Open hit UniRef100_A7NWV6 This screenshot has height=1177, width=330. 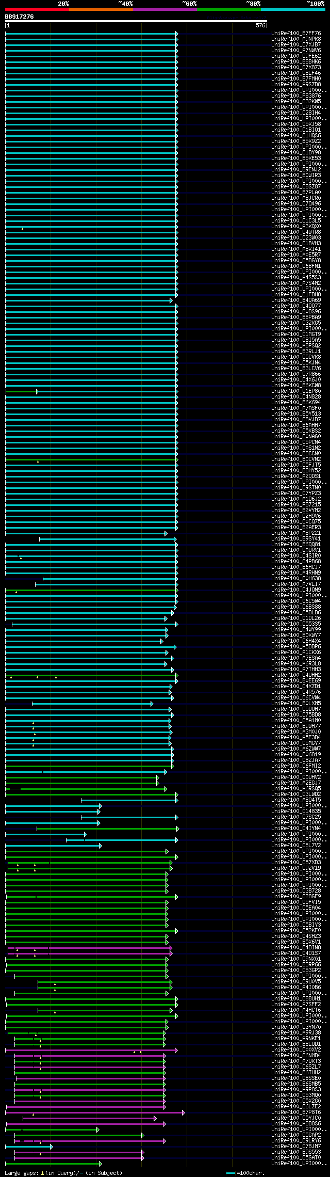coord(296,50)
